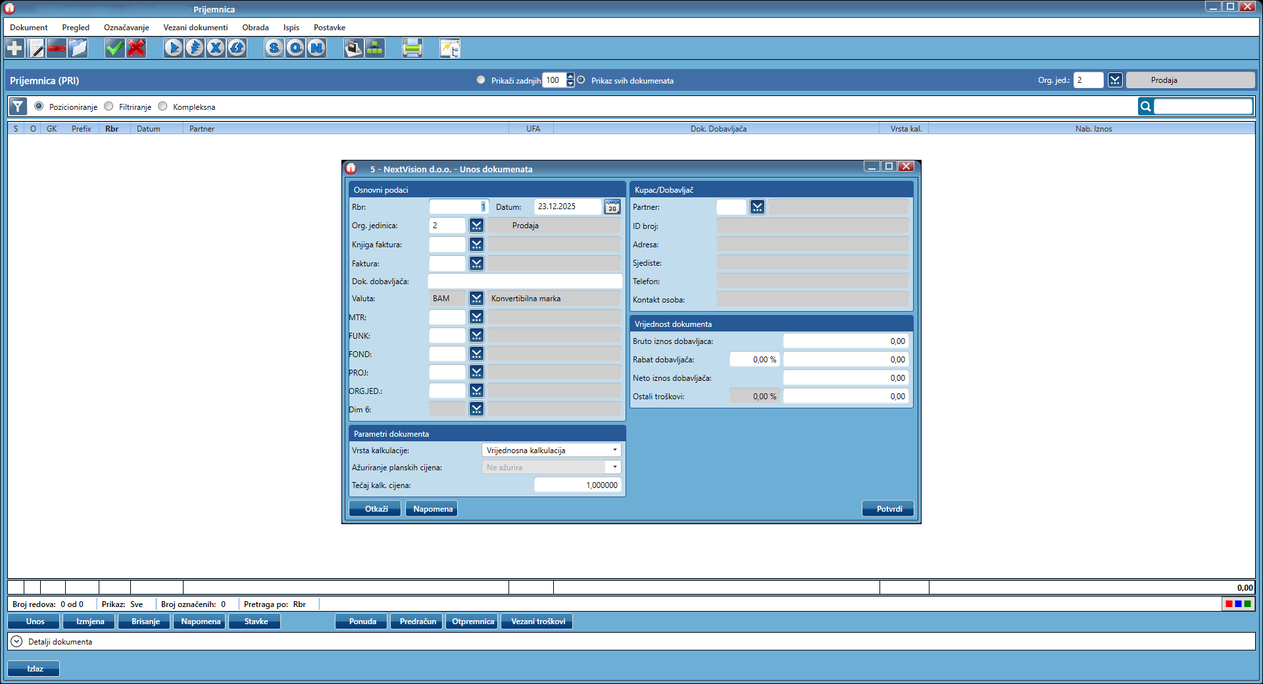Click the funnel filter icon
The image size is (1263, 684).
(18, 107)
